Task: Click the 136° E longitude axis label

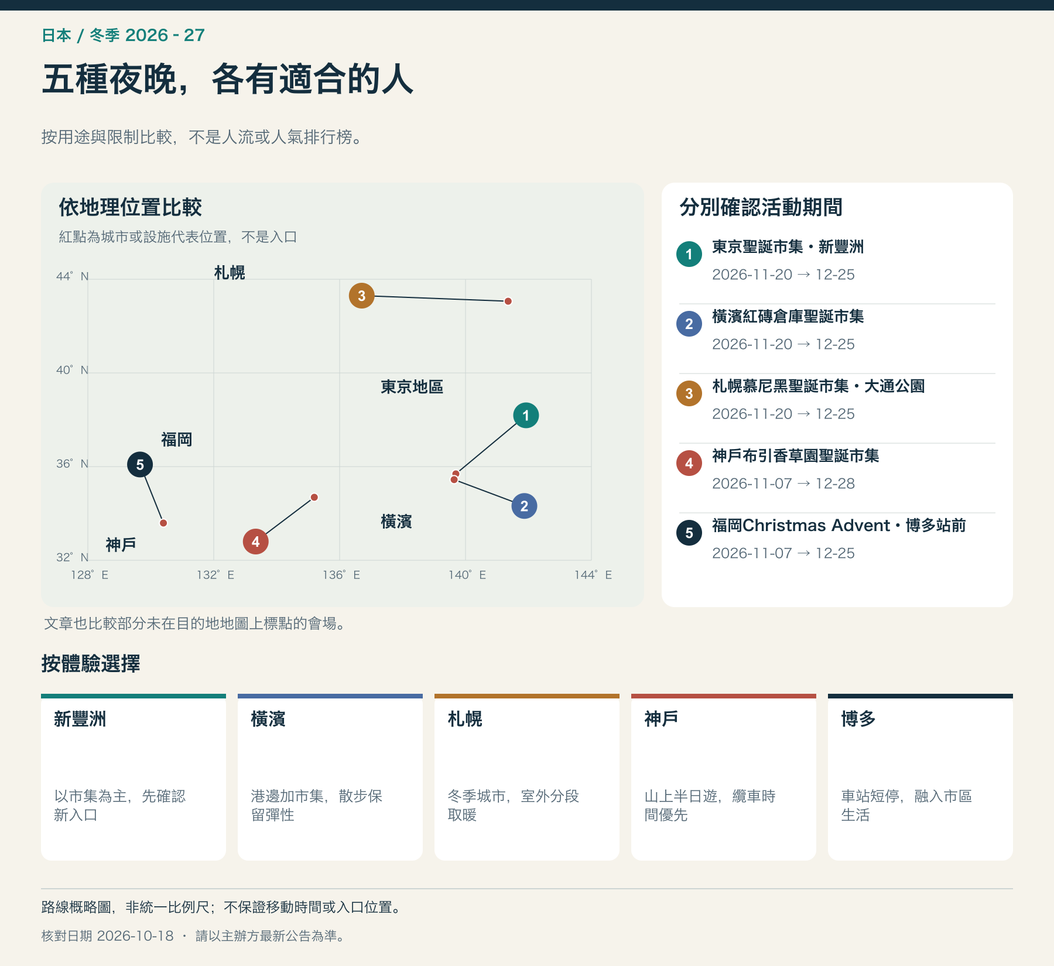Action: tap(341, 575)
